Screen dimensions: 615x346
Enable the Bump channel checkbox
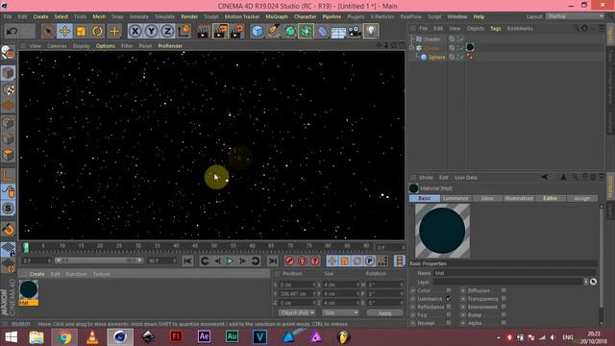coord(504,314)
